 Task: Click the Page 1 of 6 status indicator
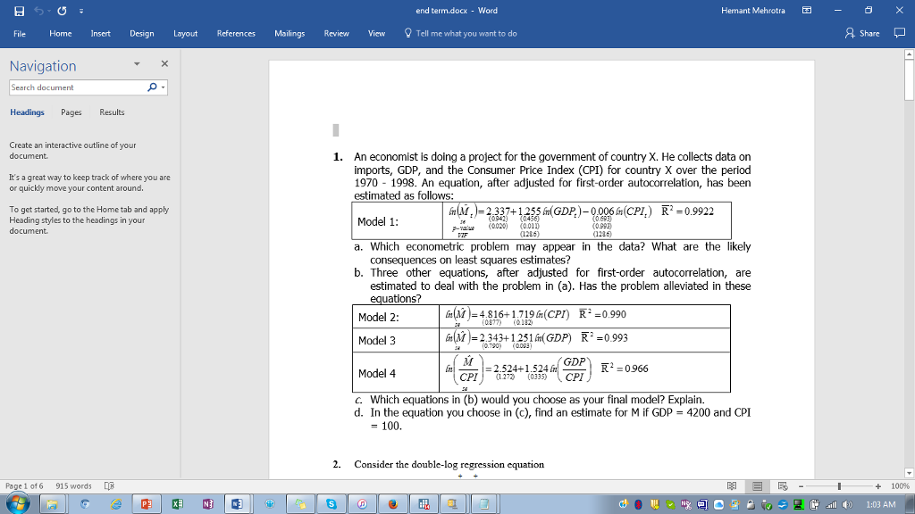(24, 486)
